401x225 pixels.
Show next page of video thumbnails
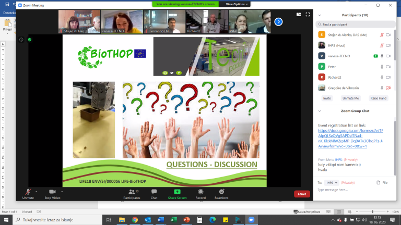(x=278, y=22)
